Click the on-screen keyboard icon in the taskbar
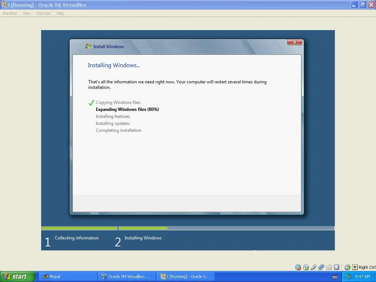The image size is (376, 282). point(335,277)
